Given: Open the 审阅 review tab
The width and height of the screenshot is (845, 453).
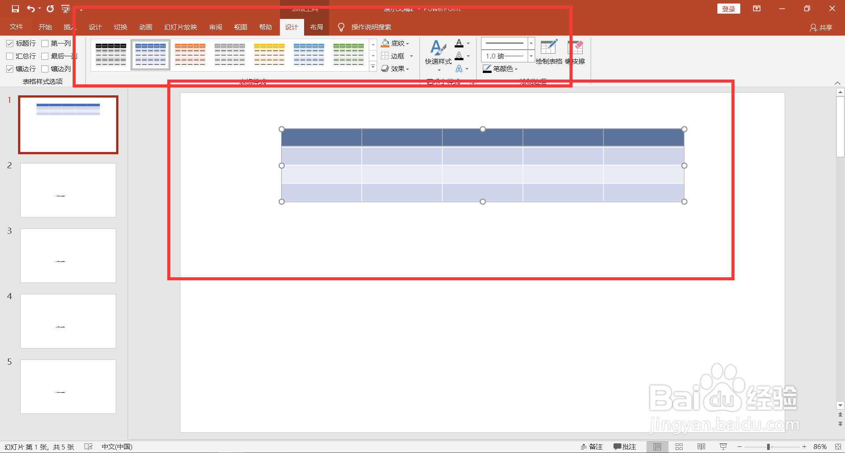Looking at the screenshot, I should coord(216,27).
